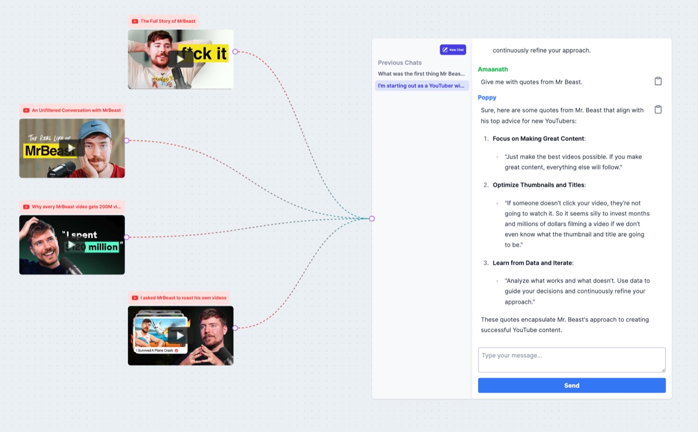Send the chat message

click(x=572, y=385)
